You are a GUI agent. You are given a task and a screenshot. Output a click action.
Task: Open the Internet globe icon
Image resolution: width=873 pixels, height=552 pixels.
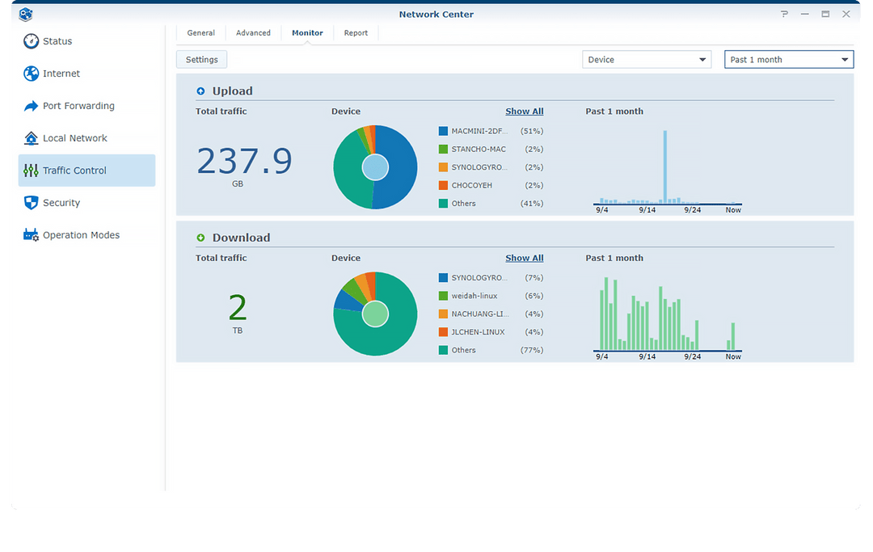pyautogui.click(x=31, y=74)
